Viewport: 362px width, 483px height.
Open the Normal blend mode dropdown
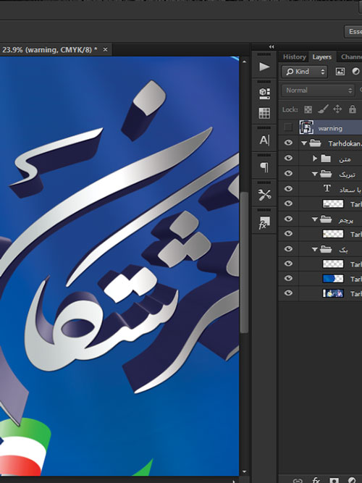point(318,91)
